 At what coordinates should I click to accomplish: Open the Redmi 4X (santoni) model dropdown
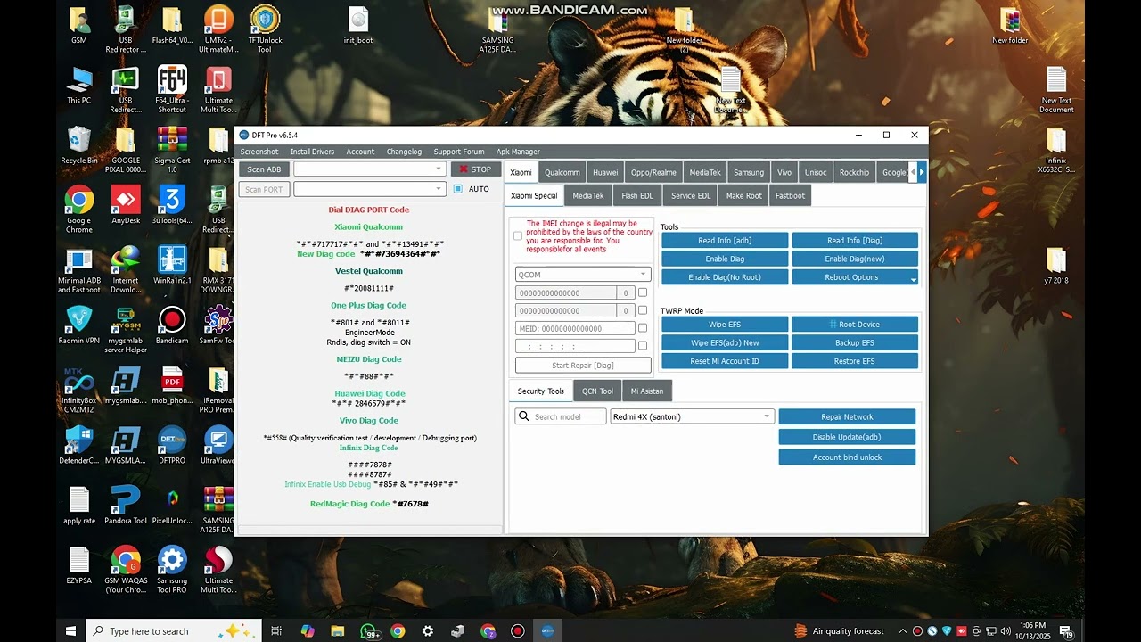692,416
